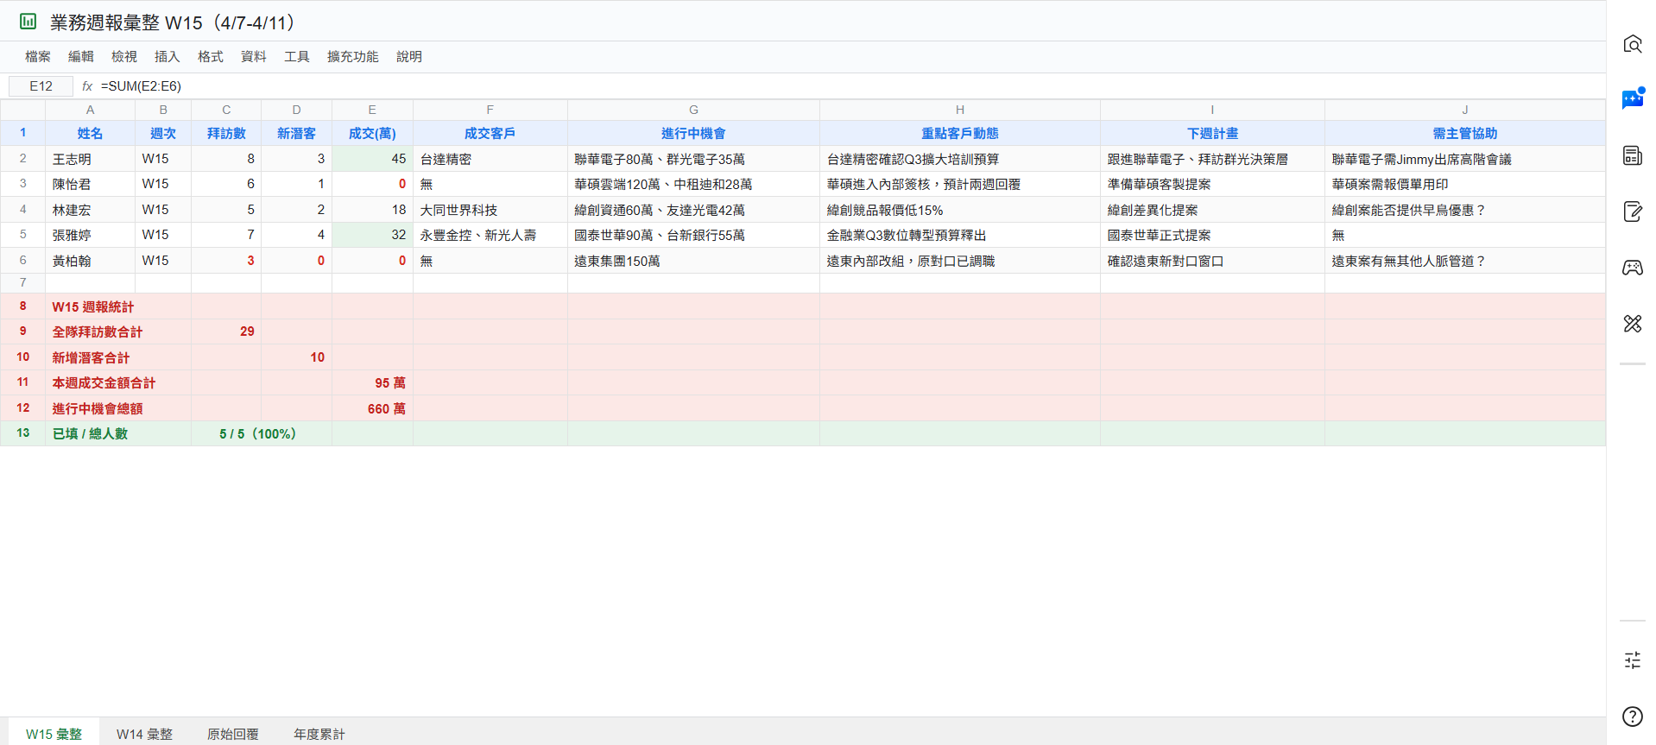The height and width of the screenshot is (745, 1656).
Task: Click the 成交 value 45 in 王志明 row
Action: [x=372, y=159]
